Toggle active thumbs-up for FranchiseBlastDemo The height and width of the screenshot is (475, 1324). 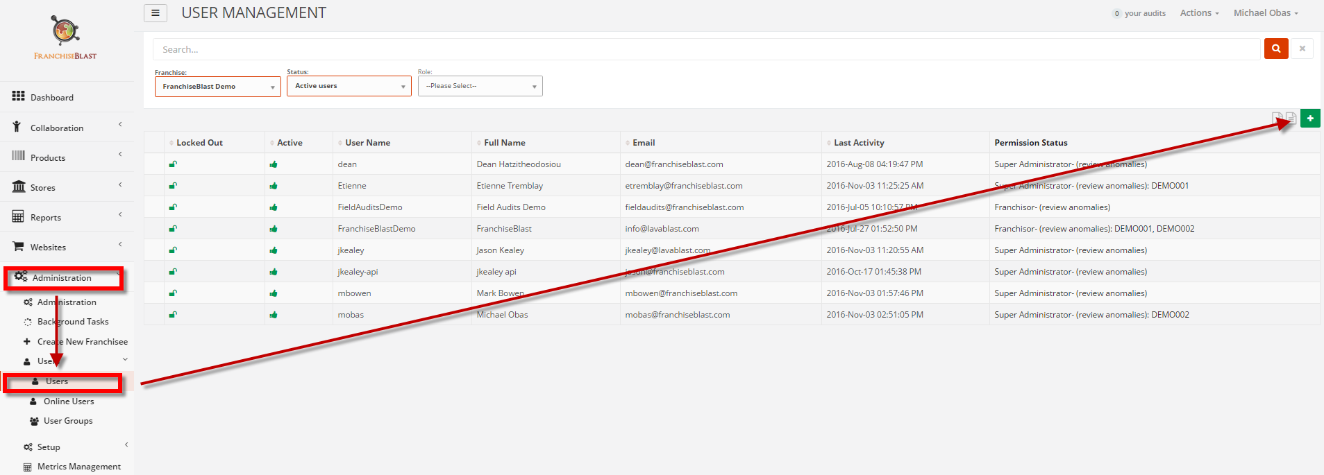274,229
